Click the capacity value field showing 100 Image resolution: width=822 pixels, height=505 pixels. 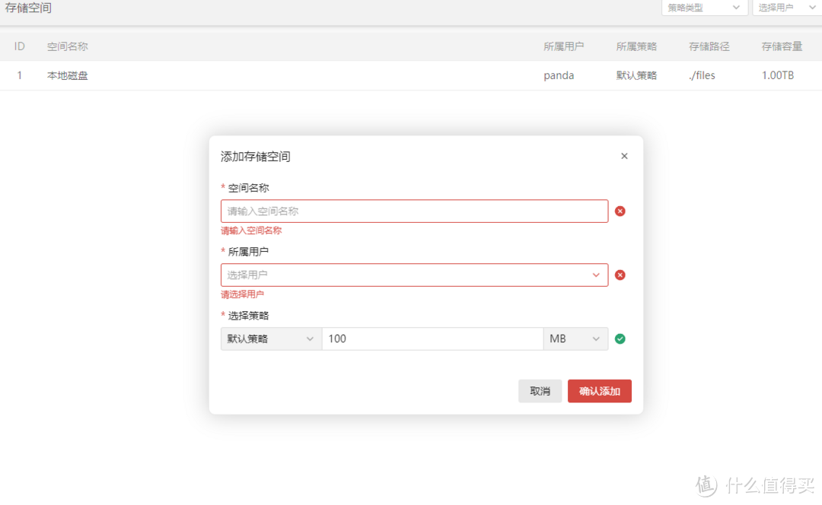432,338
